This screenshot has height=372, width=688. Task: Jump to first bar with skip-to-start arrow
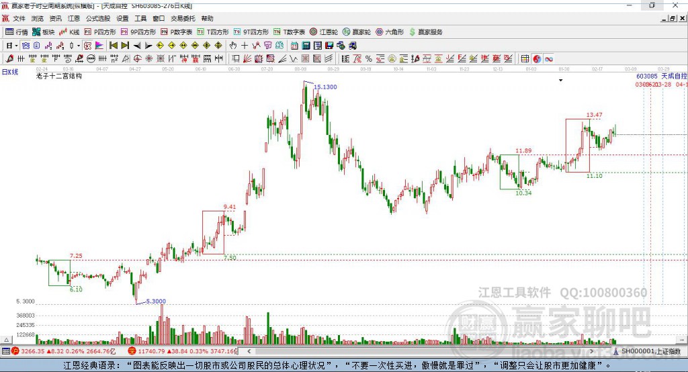(113, 46)
